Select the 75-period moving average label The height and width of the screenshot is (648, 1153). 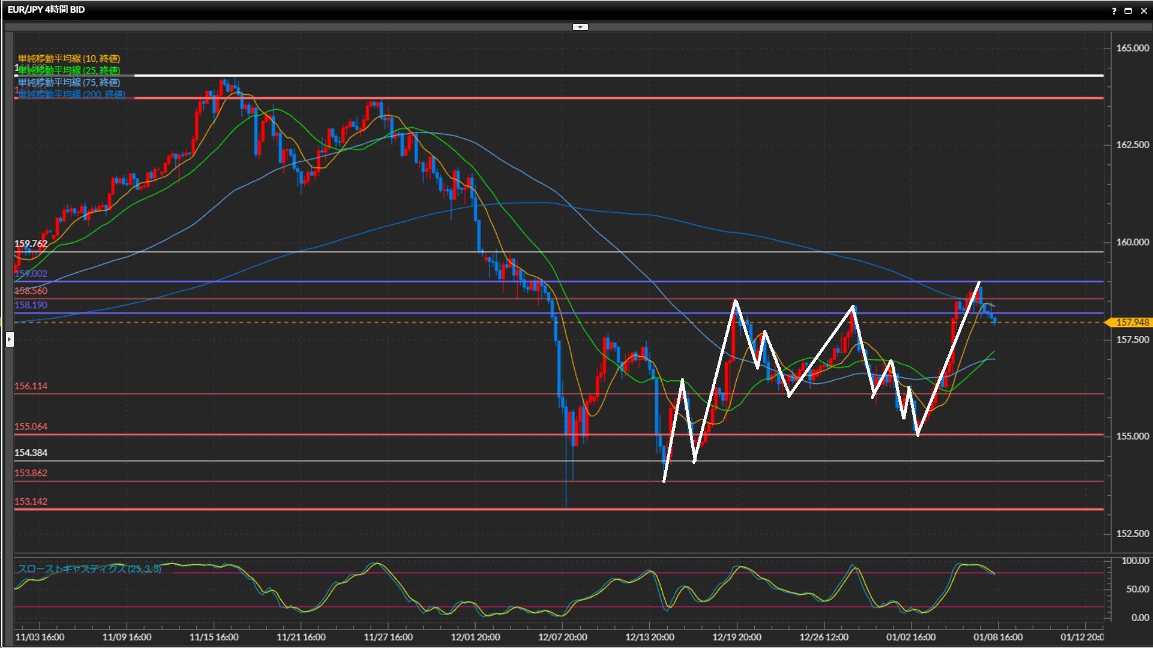69,82
